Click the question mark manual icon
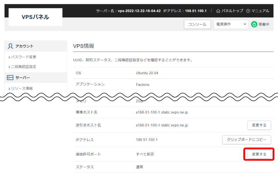278x177 pixels. click(248, 11)
